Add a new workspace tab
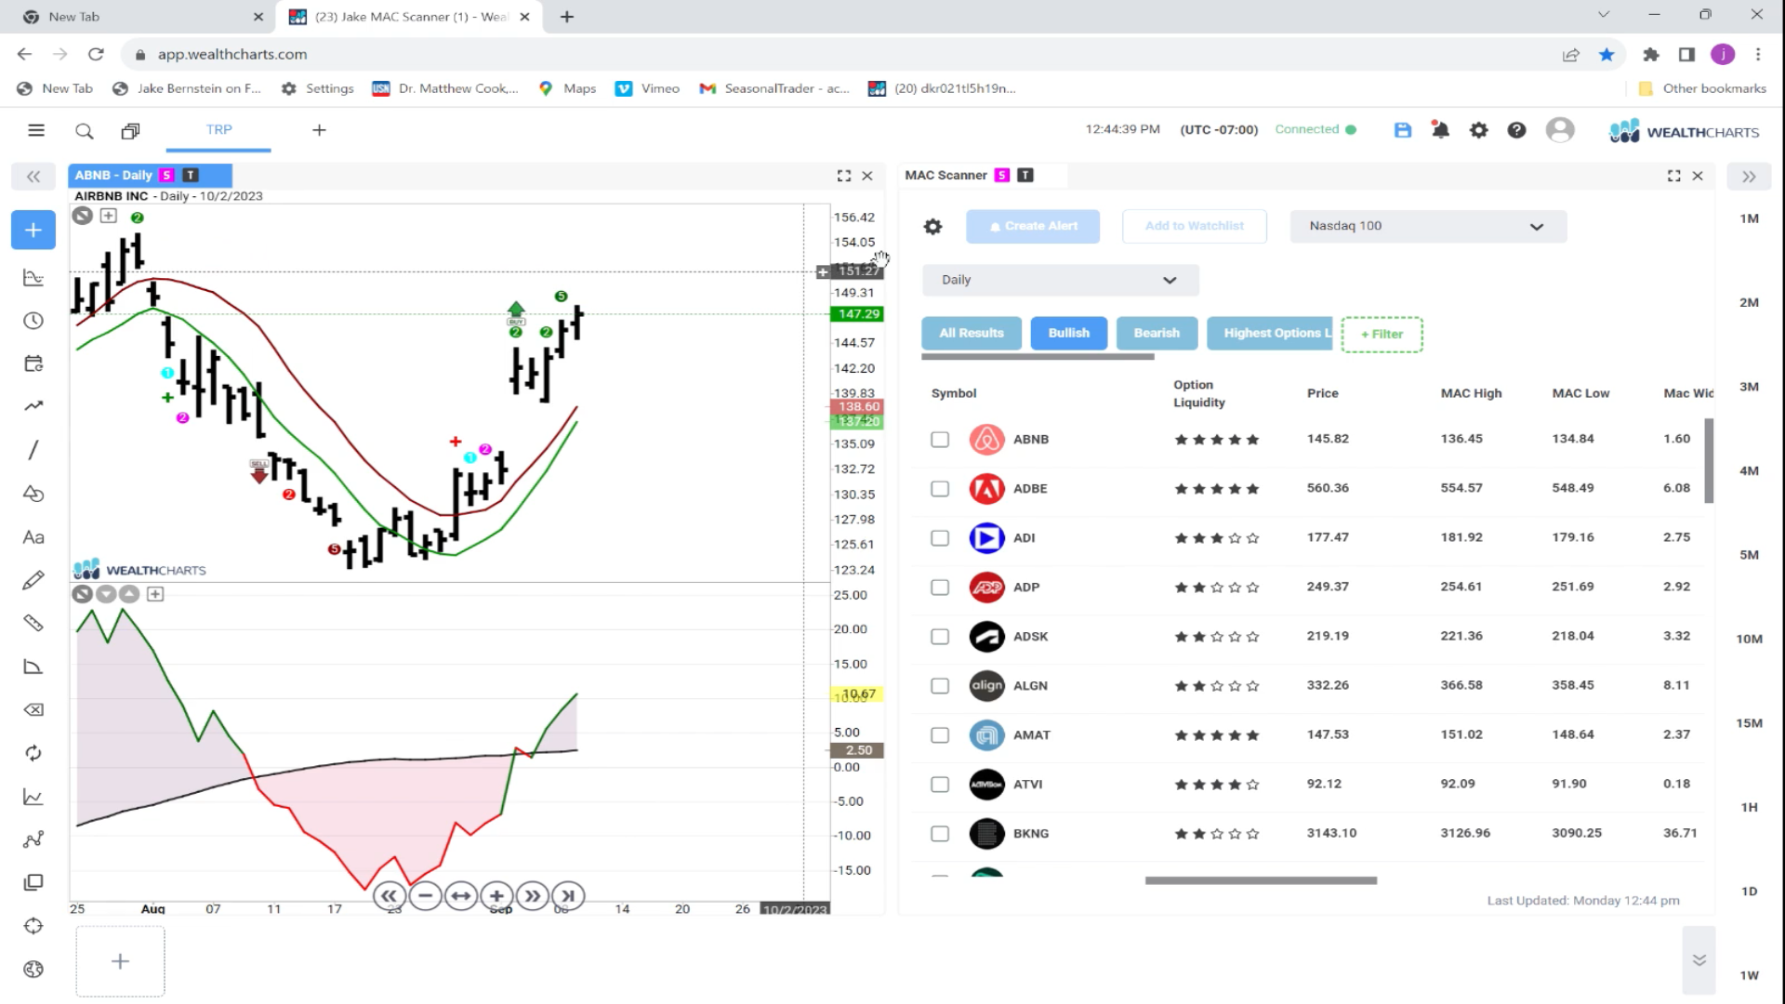1785x1004 pixels. click(x=319, y=130)
